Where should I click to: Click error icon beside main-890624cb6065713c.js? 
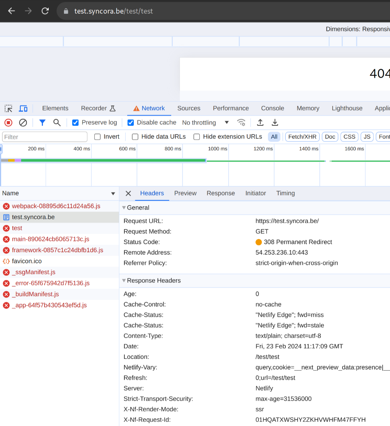tap(6, 239)
